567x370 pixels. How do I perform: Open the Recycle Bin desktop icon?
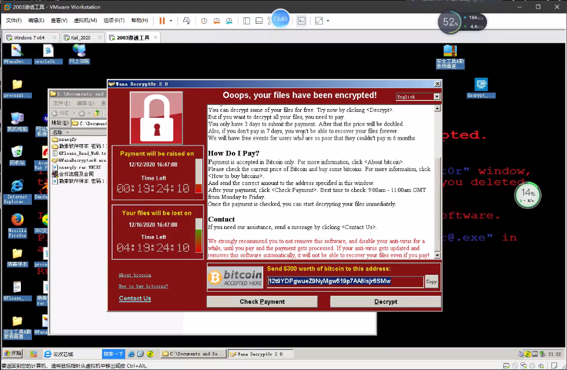tap(17, 153)
